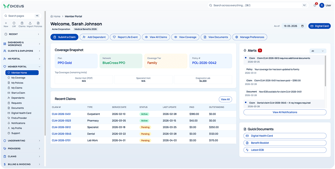Click the Recent clock icon
335x169 pixels.
pos(6,34)
